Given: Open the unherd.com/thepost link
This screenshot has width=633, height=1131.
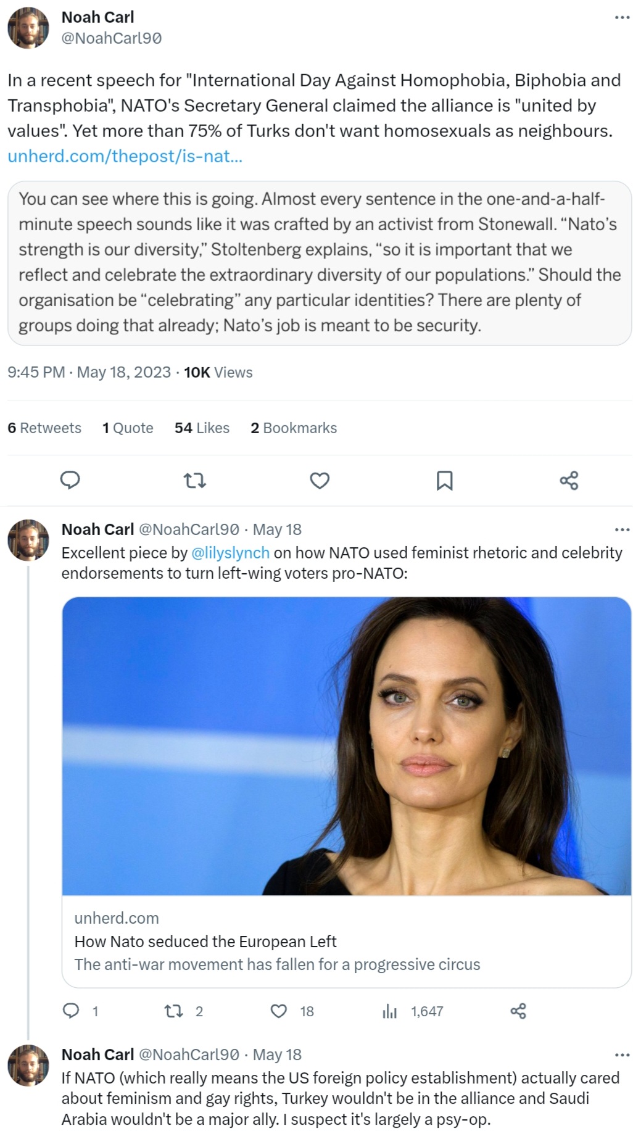Looking at the screenshot, I should (125, 156).
